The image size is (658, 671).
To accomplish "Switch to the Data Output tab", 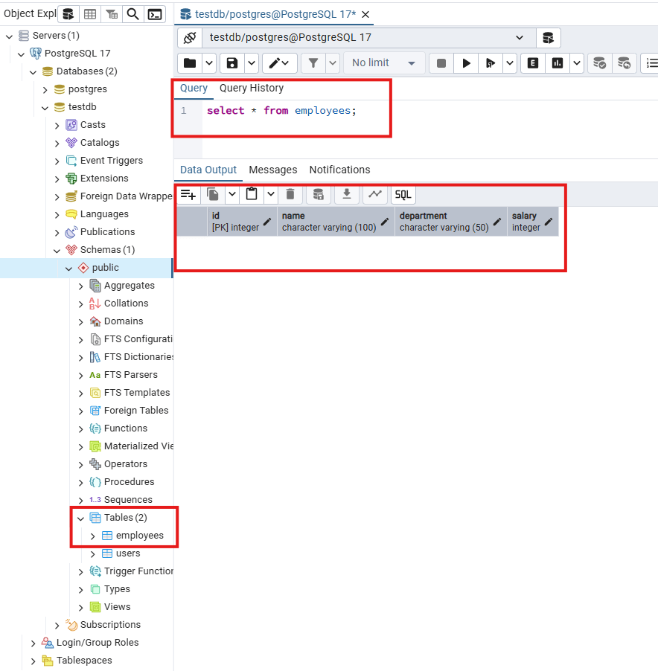I will click(208, 170).
